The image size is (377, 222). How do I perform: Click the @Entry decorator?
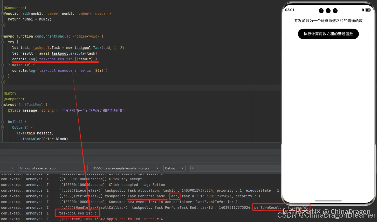click(10, 93)
